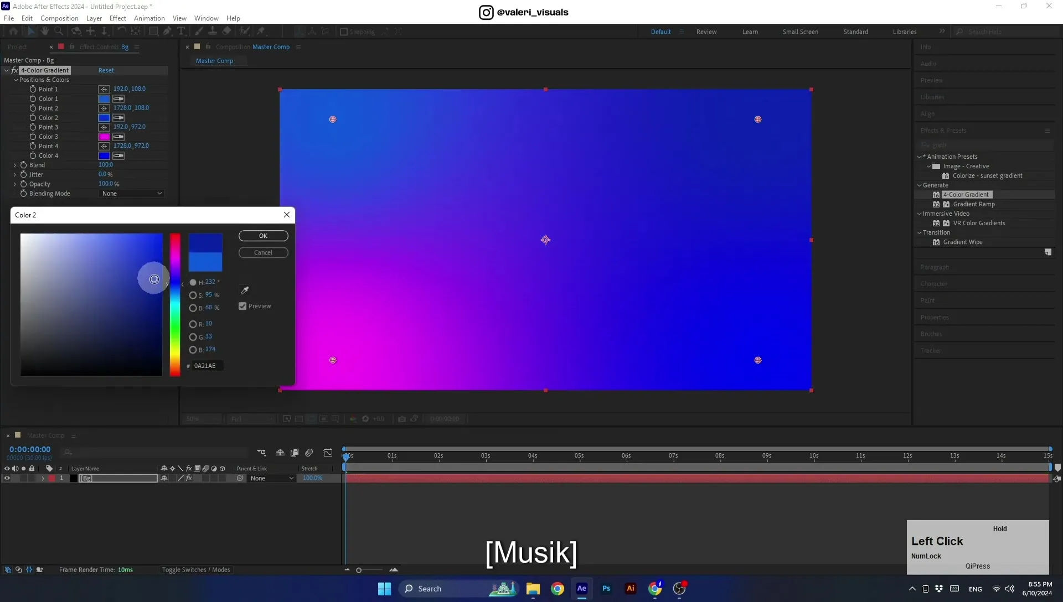The height and width of the screenshot is (602, 1063).
Task: Enable Motion Blur for timeline layers
Action: (x=309, y=453)
